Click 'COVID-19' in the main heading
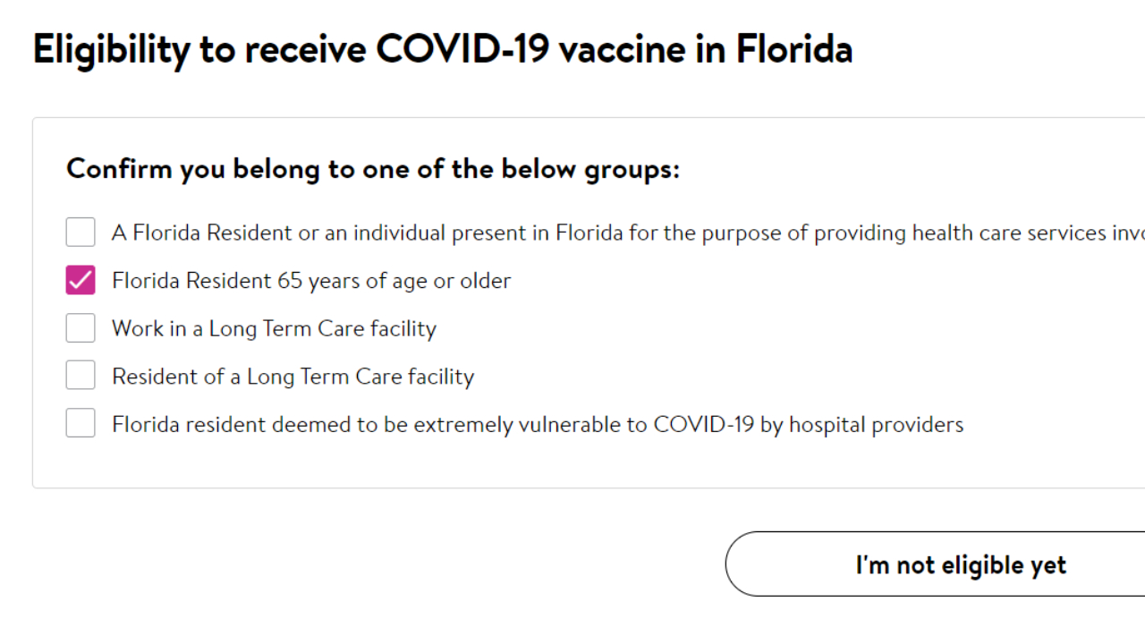The image size is (1145, 644). click(x=462, y=49)
